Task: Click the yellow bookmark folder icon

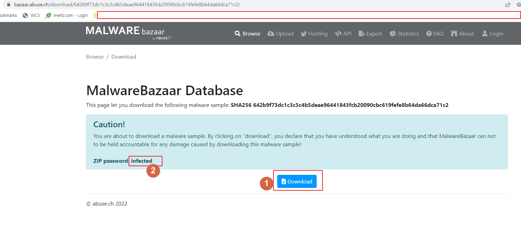Action: (96, 15)
